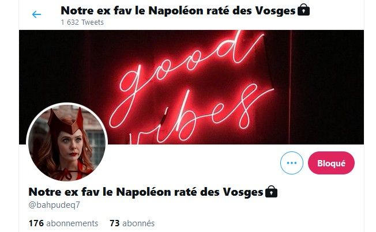This screenshot has width=376, height=232.
Task: Unblock account via the Bloqué button
Action: point(331,163)
